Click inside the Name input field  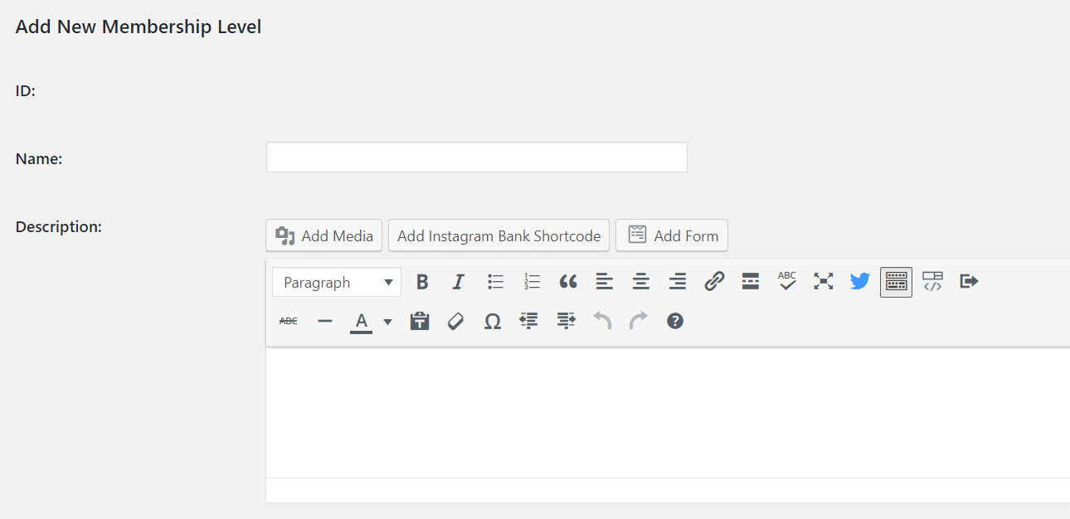pos(476,157)
